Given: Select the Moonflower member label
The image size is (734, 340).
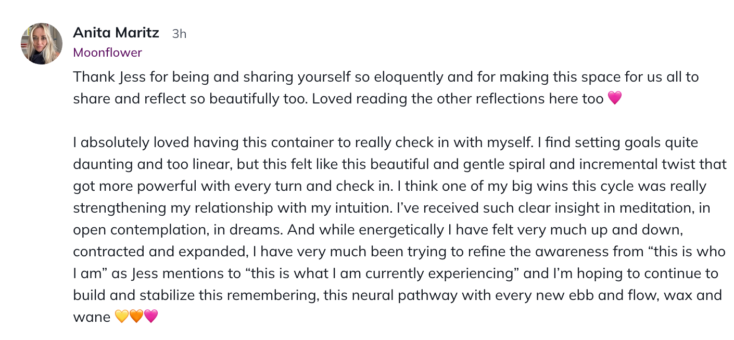Looking at the screenshot, I should [107, 53].
